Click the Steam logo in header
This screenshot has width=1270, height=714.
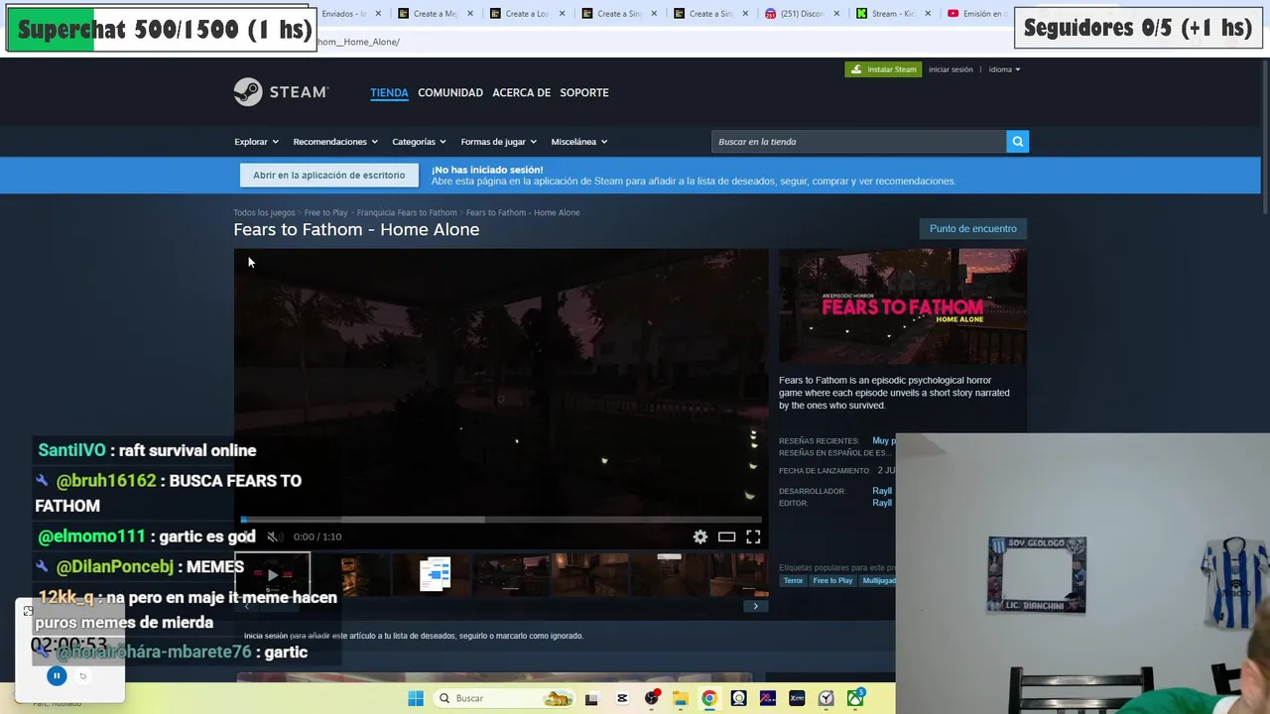click(x=281, y=92)
